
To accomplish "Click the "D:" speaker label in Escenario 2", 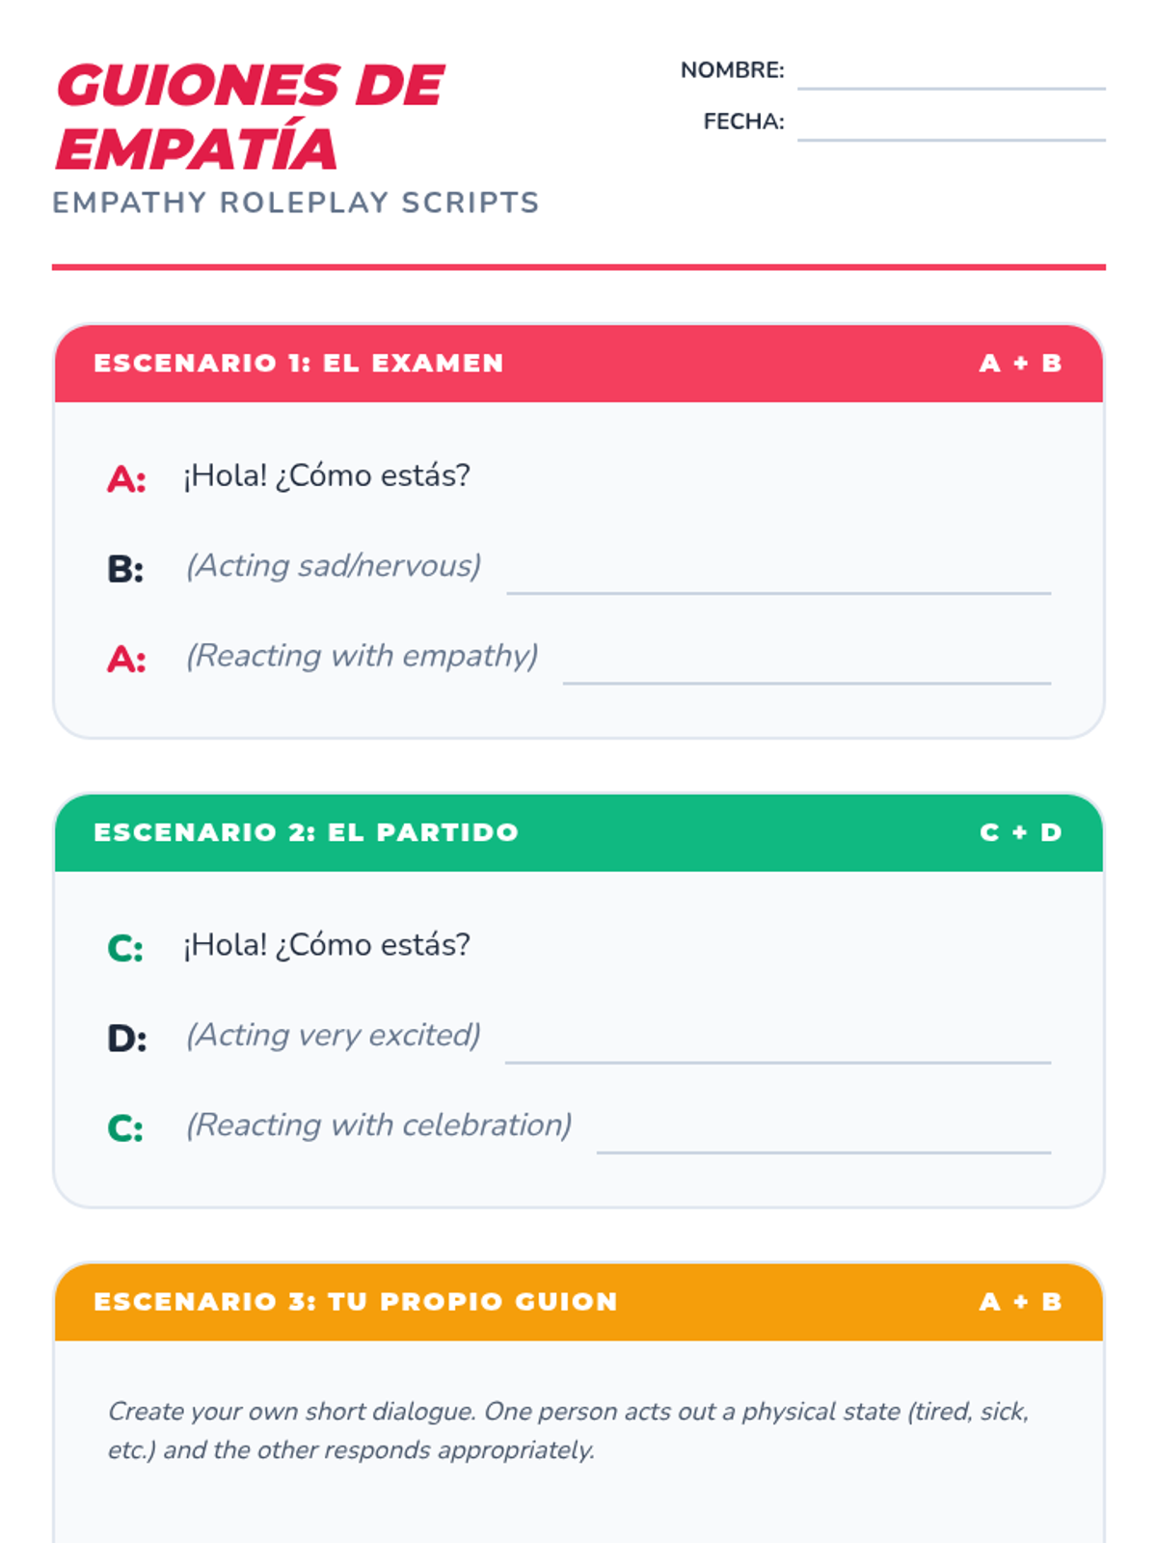I will (x=126, y=1039).
